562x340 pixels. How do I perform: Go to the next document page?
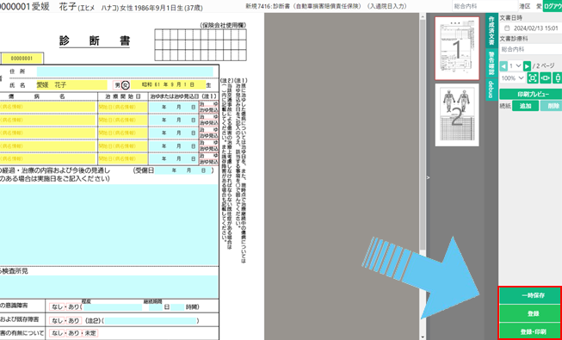click(527, 66)
